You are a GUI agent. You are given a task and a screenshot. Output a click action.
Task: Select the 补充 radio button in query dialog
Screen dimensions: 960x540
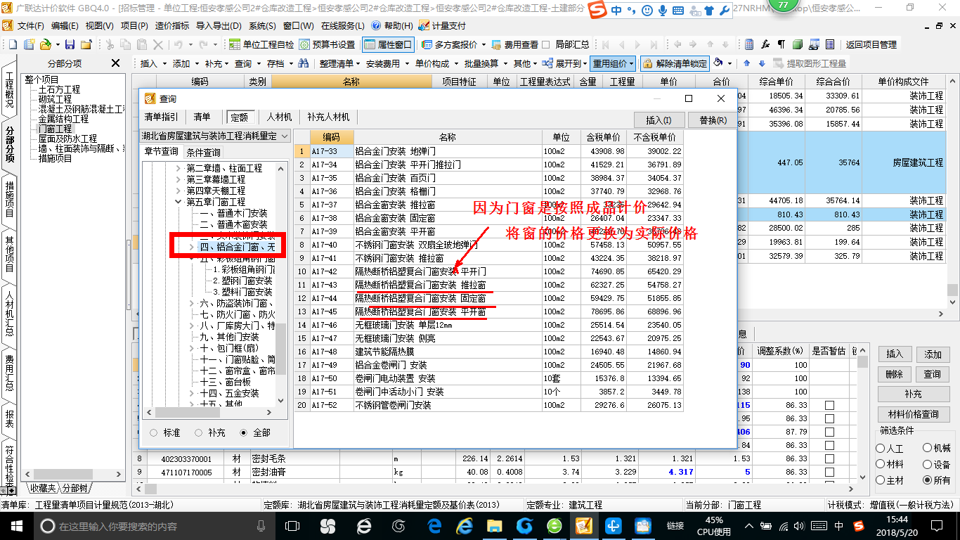[x=199, y=432]
